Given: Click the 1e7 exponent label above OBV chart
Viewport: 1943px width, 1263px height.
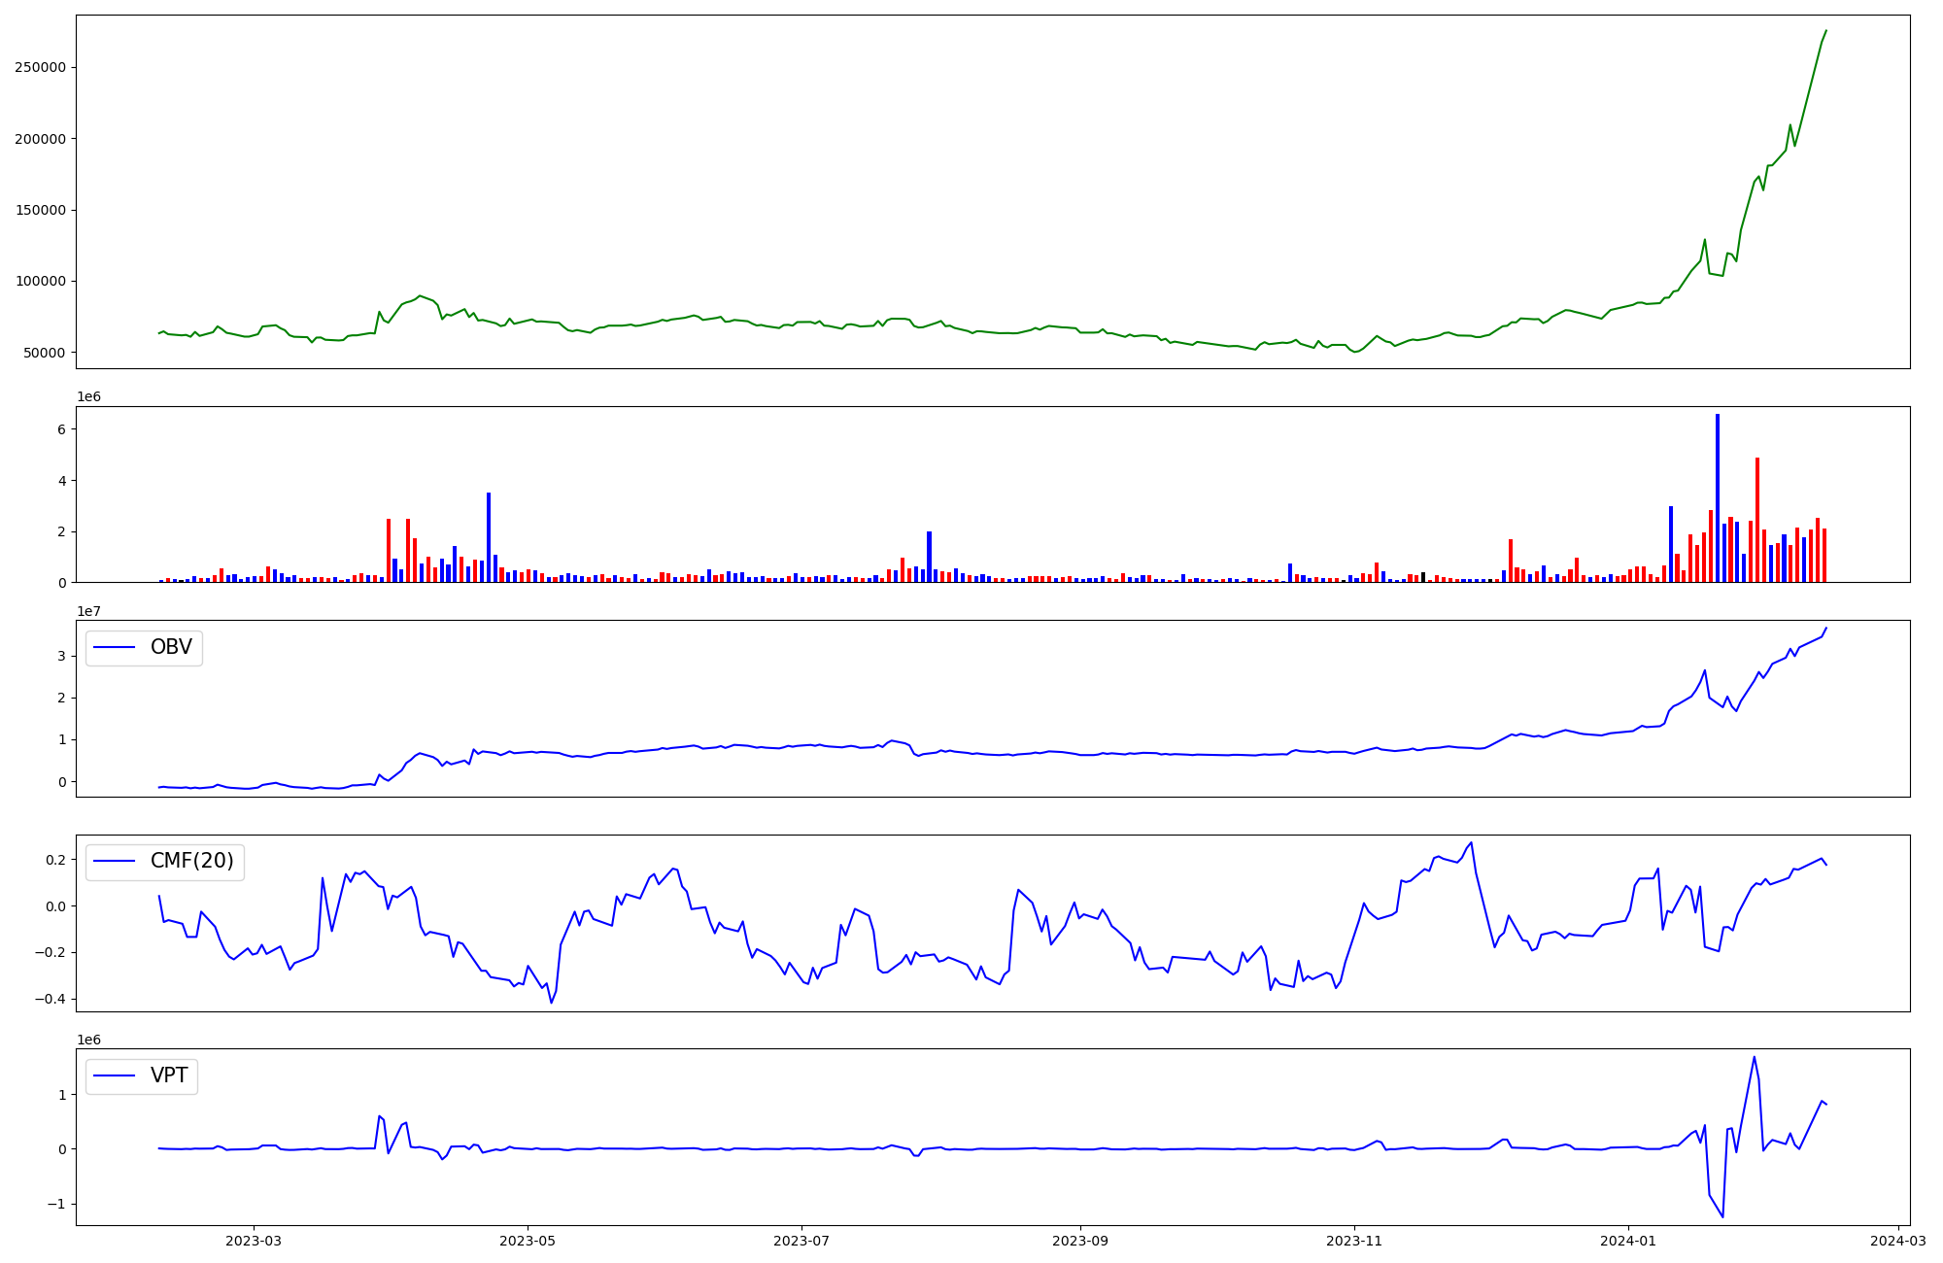Looking at the screenshot, I should pyautogui.click(x=89, y=611).
